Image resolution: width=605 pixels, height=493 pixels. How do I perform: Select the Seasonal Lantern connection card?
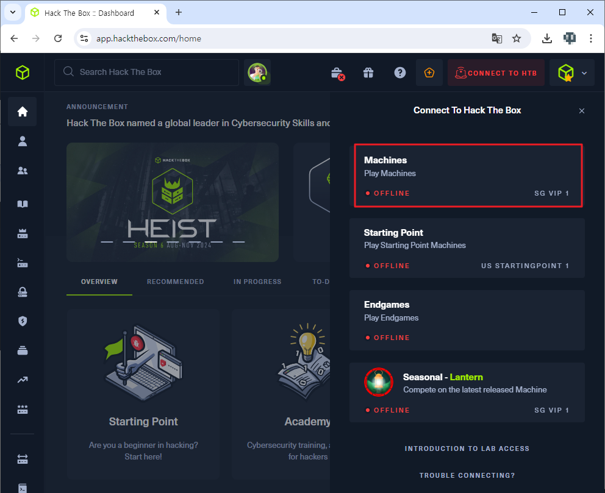(x=467, y=392)
